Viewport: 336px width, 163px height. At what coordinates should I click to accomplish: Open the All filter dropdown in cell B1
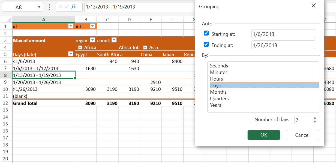(92, 26)
